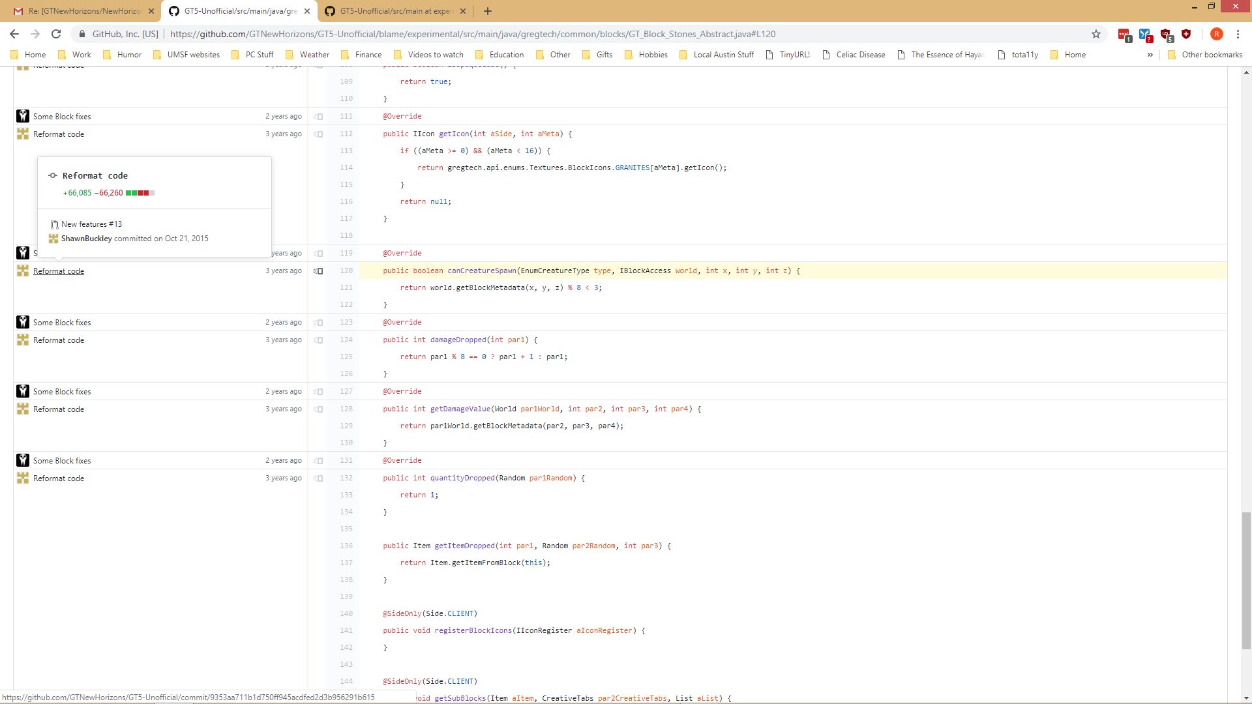Switch to GT5-Unofficial src/main at experimental tab
The width and height of the screenshot is (1252, 704).
click(x=391, y=11)
